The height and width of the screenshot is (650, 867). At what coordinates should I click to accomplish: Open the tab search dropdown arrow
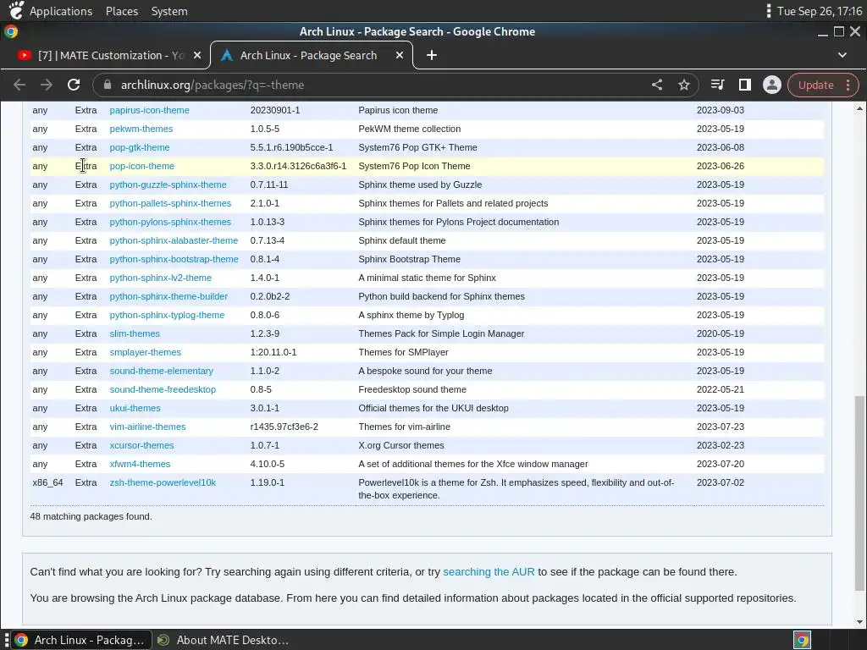pos(842,55)
